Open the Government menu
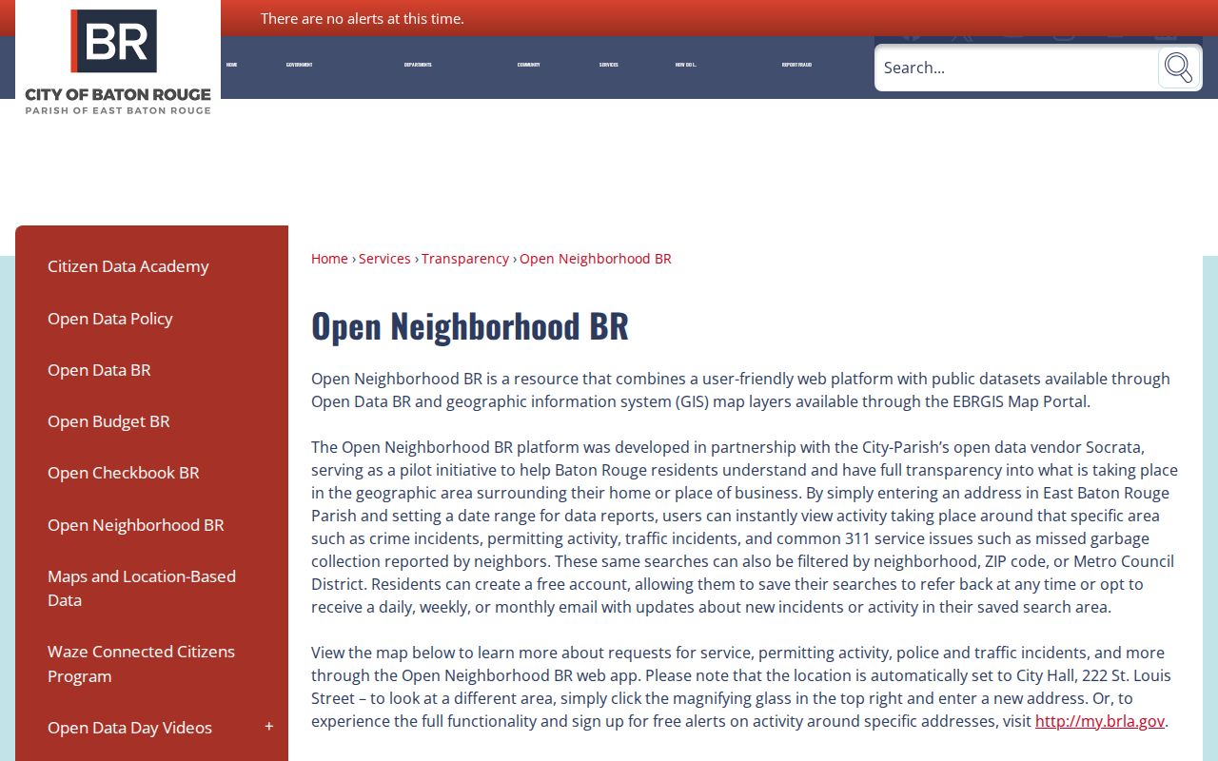 point(299,65)
